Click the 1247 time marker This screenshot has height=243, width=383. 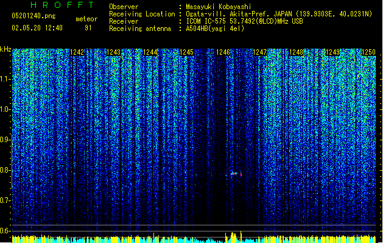(x=259, y=52)
